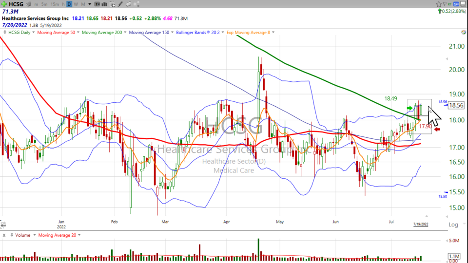Click the star favorite icon
The image size is (468, 263).
click(x=438, y=4)
